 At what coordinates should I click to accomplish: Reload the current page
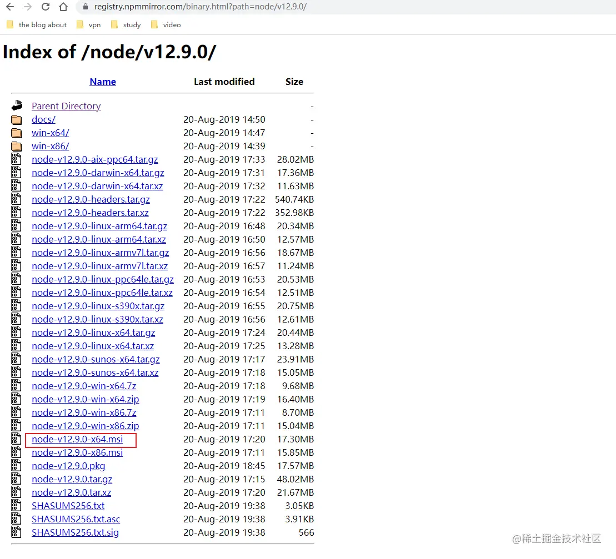[46, 7]
